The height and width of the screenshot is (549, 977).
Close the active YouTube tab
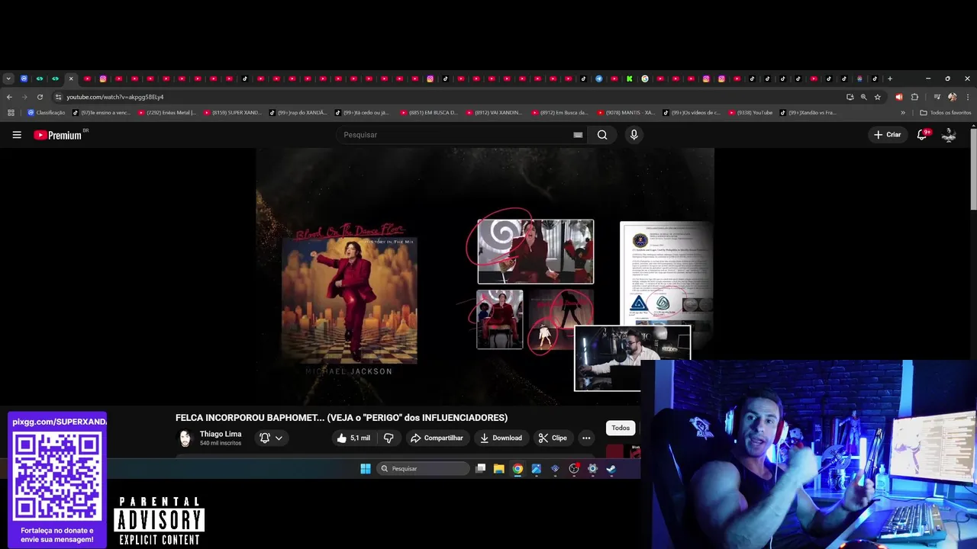point(71,79)
